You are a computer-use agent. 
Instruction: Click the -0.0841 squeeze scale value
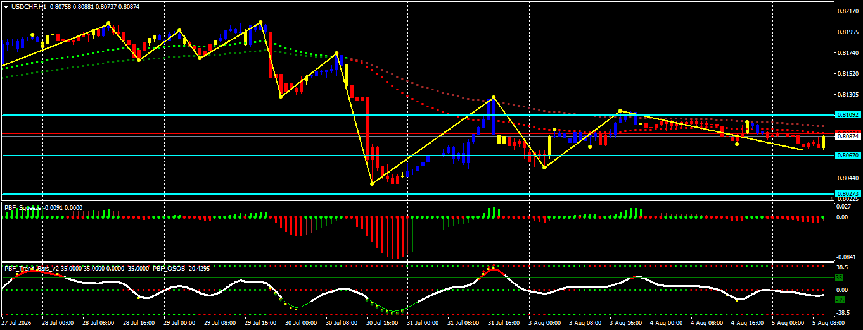click(845, 257)
